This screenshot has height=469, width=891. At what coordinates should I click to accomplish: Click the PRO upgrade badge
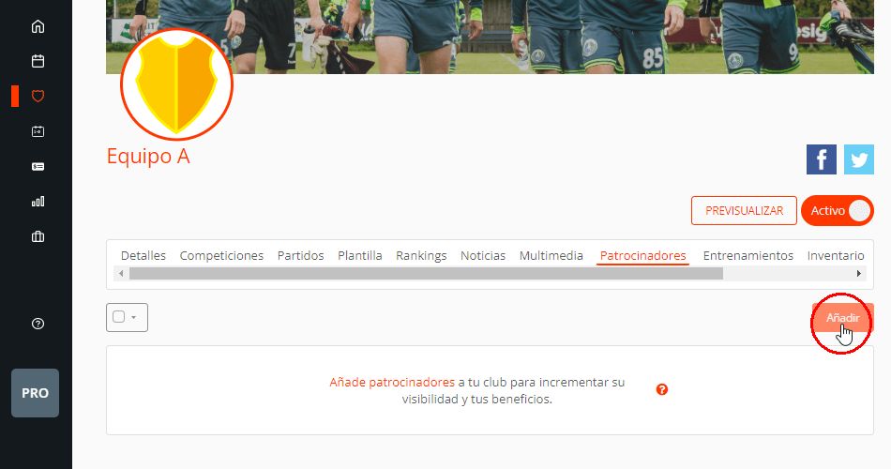coord(36,393)
